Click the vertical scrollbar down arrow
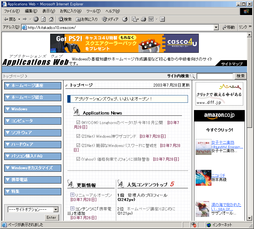 (249, 218)
